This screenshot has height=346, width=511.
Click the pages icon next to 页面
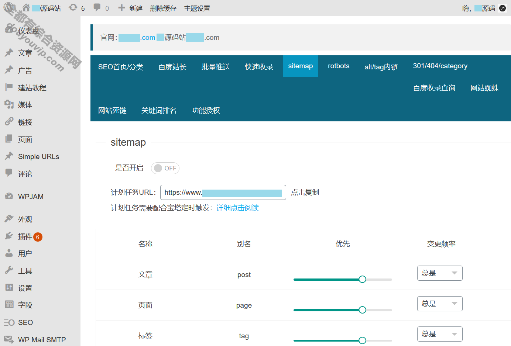[9, 139]
